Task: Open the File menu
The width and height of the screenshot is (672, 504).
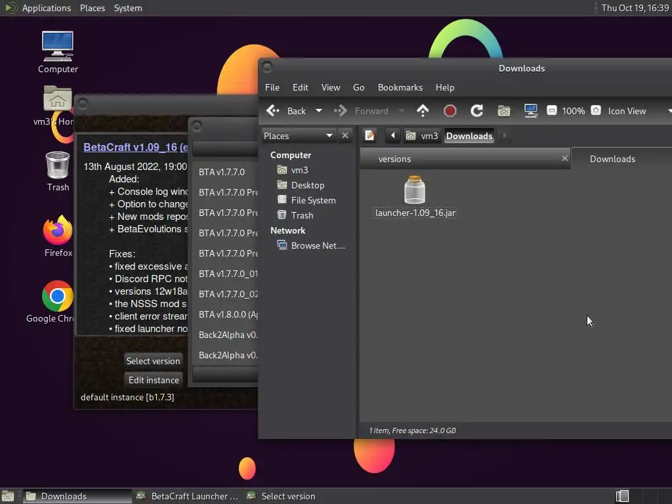Action: tap(272, 87)
